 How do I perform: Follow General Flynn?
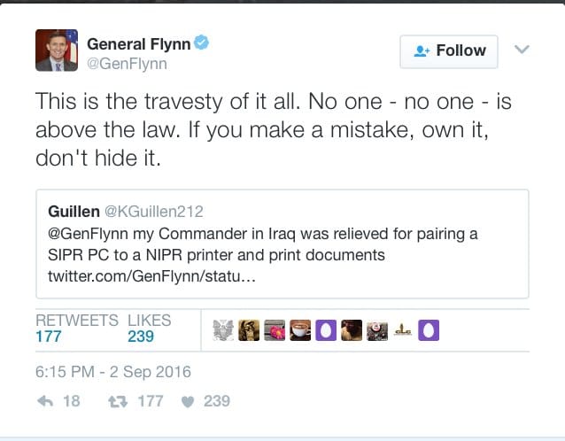pos(448,50)
